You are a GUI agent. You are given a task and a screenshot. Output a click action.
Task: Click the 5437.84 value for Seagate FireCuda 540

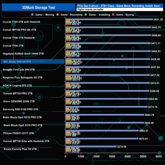[x=155, y=67]
